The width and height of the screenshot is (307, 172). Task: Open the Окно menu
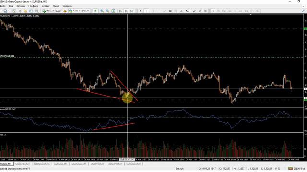tap(56, 6)
